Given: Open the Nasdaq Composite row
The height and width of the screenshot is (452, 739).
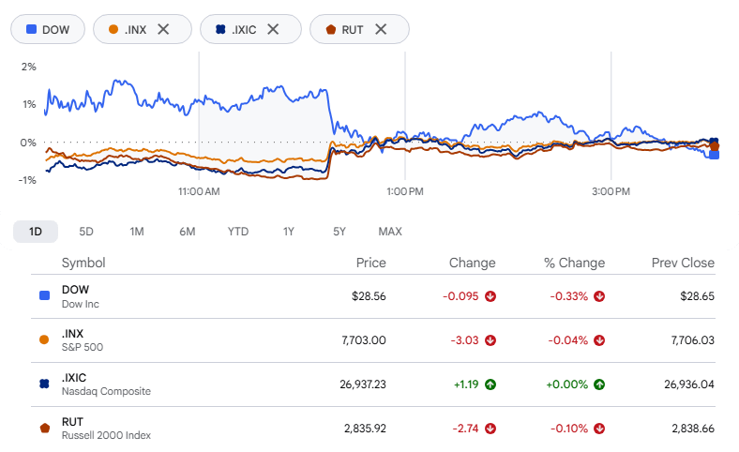Looking at the screenshot, I should point(373,384).
